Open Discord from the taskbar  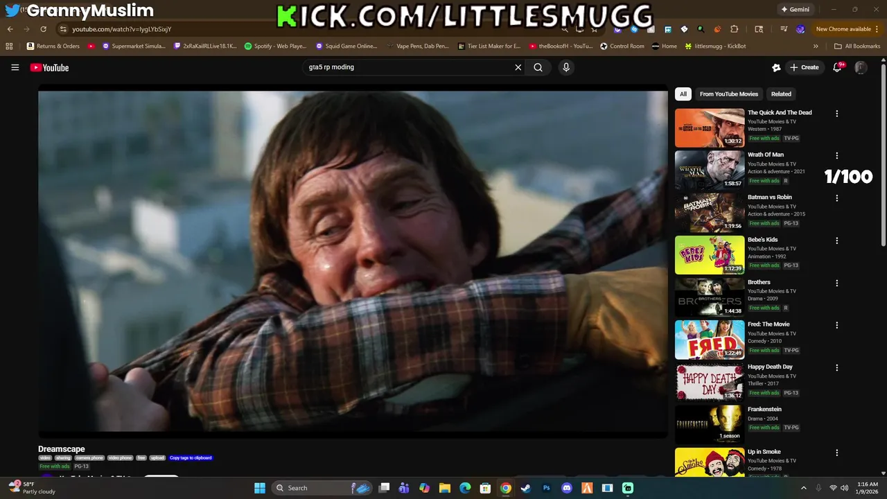pyautogui.click(x=567, y=488)
